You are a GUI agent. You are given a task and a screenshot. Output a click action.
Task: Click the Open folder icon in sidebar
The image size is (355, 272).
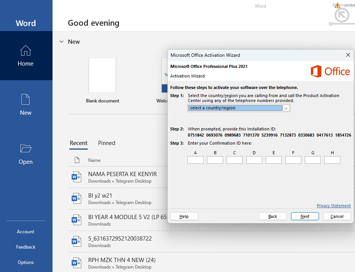[x=25, y=149]
